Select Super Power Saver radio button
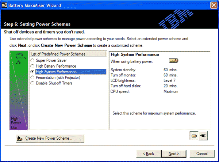Image resolution: width=219 pixels, height=162 pixels. tap(32, 60)
